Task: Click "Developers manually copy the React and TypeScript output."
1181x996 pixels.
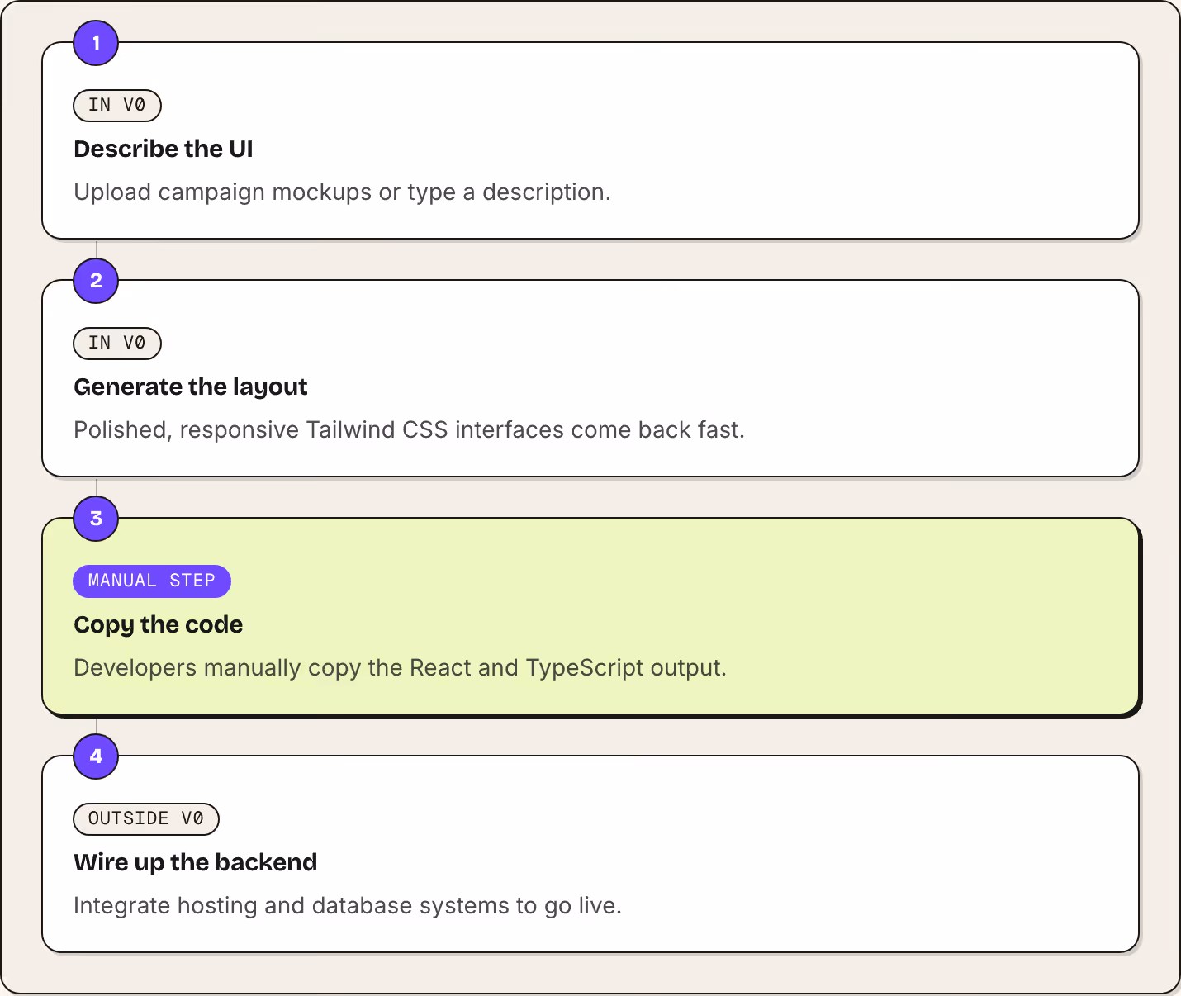Action: 400,667
